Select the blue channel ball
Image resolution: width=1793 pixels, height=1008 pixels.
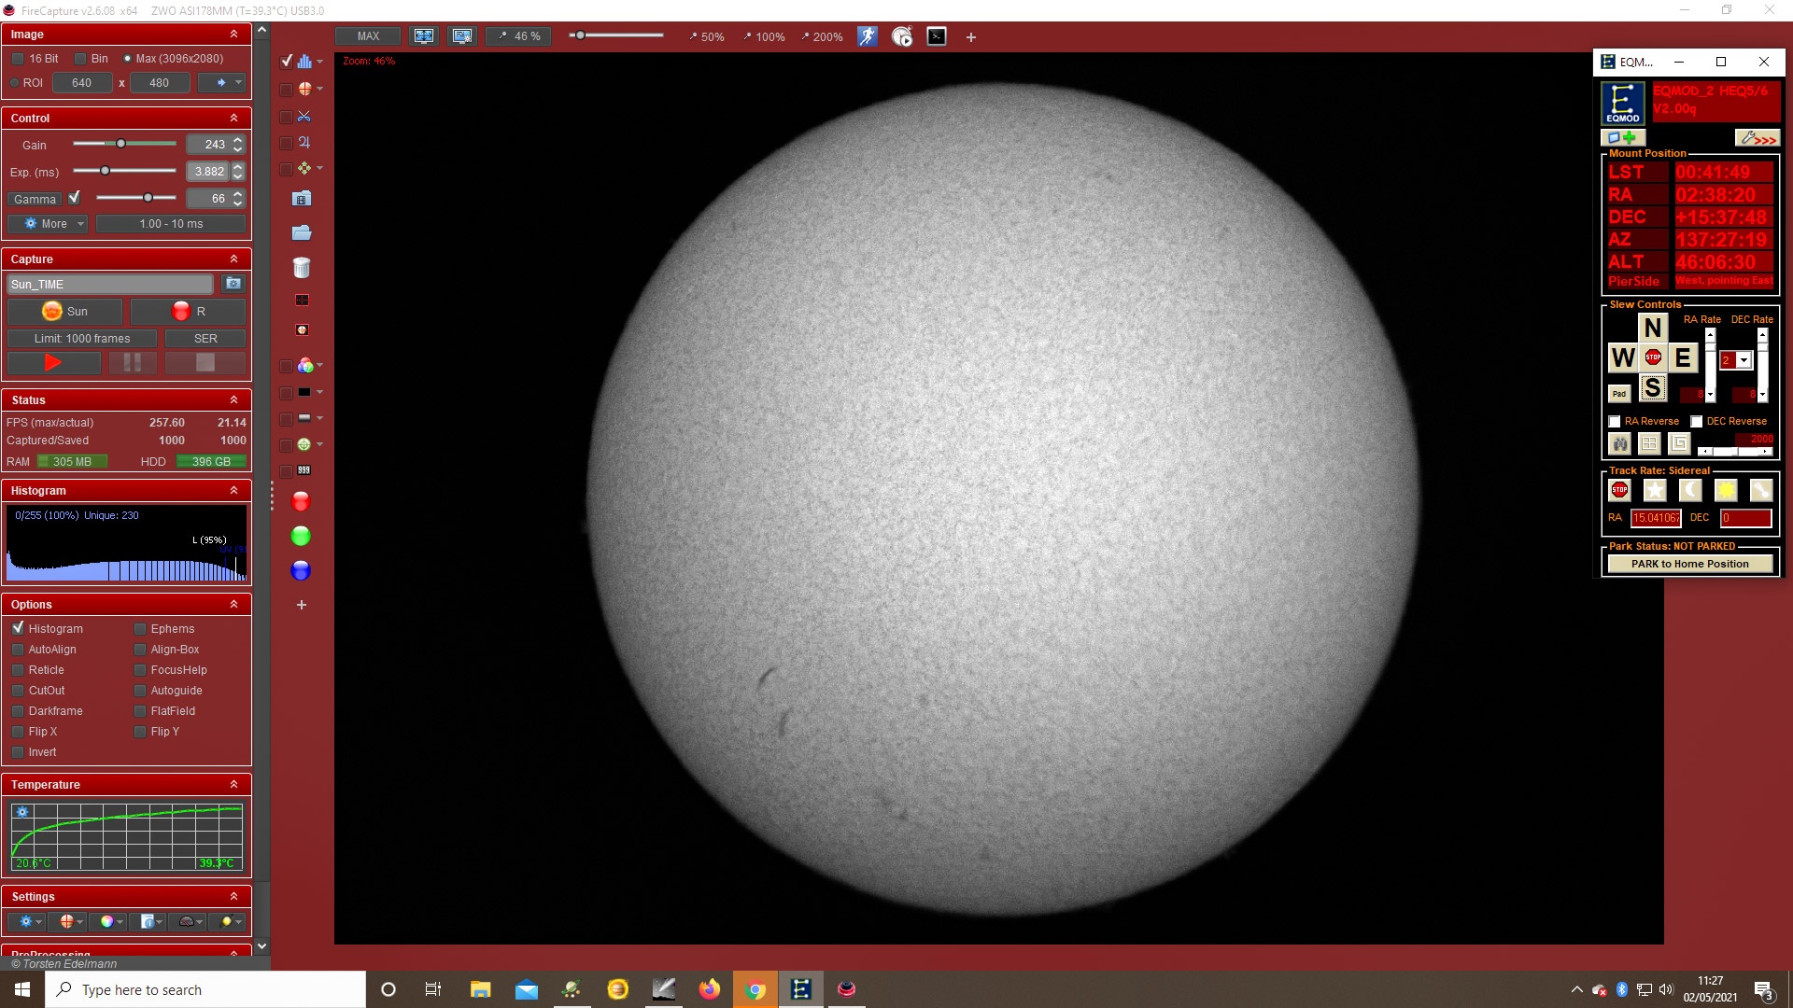(x=301, y=571)
